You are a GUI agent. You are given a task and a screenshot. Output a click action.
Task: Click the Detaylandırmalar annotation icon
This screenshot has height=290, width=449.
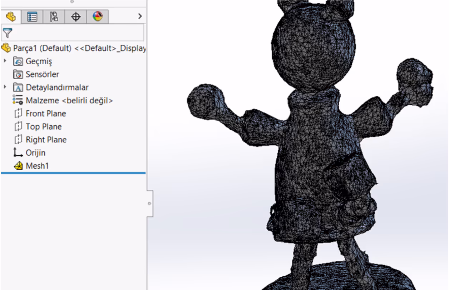[x=18, y=87]
